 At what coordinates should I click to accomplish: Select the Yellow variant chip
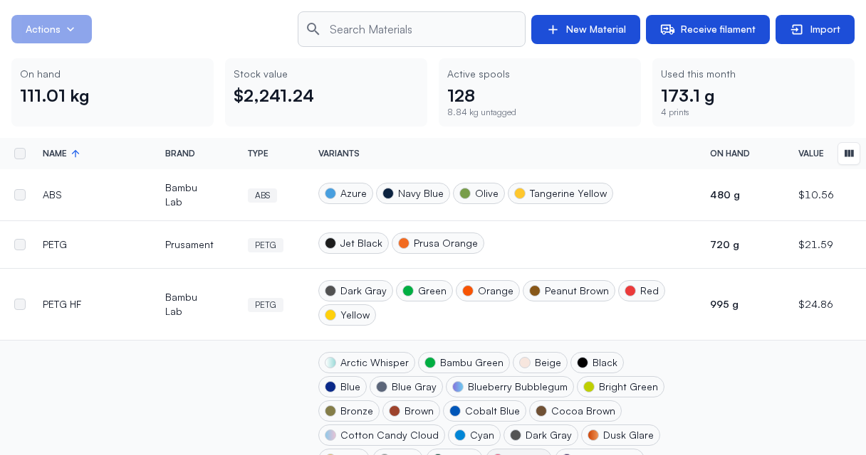(347, 315)
